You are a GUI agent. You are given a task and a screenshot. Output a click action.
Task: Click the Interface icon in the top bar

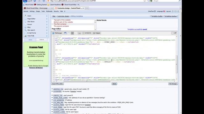click(155, 11)
